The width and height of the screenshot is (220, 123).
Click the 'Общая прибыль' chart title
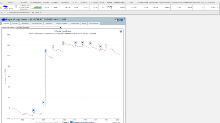point(63,31)
